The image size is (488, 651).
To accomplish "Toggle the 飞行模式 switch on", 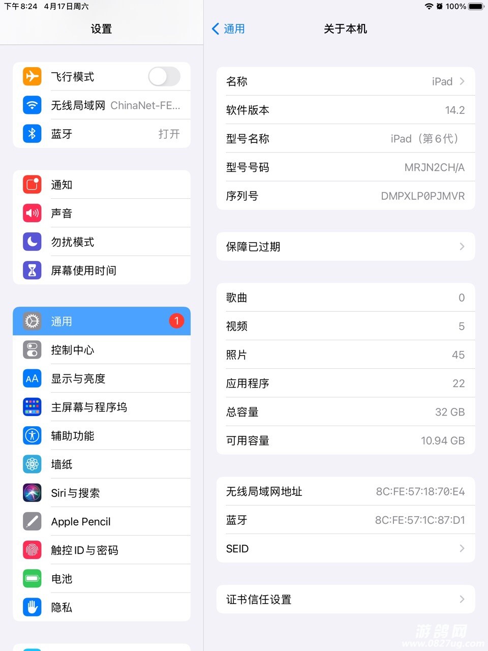I will (x=164, y=77).
